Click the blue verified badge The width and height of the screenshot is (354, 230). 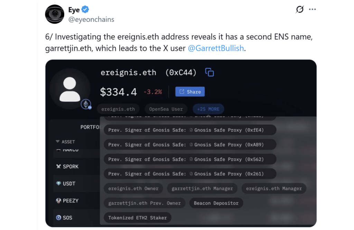click(85, 10)
